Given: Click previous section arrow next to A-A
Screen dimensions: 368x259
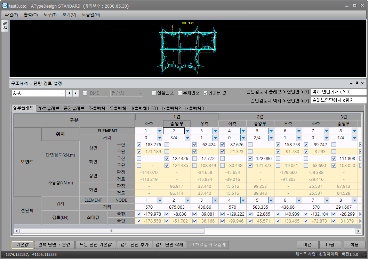Looking at the screenshot, I should click(69, 93).
